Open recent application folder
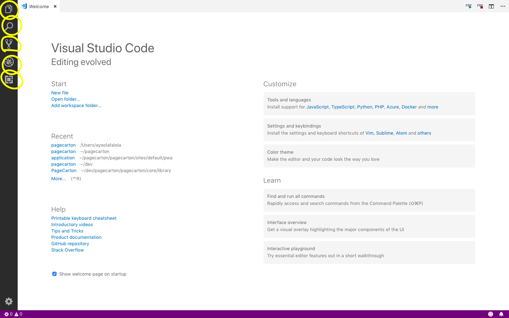This screenshot has height=318, width=509. click(63, 158)
